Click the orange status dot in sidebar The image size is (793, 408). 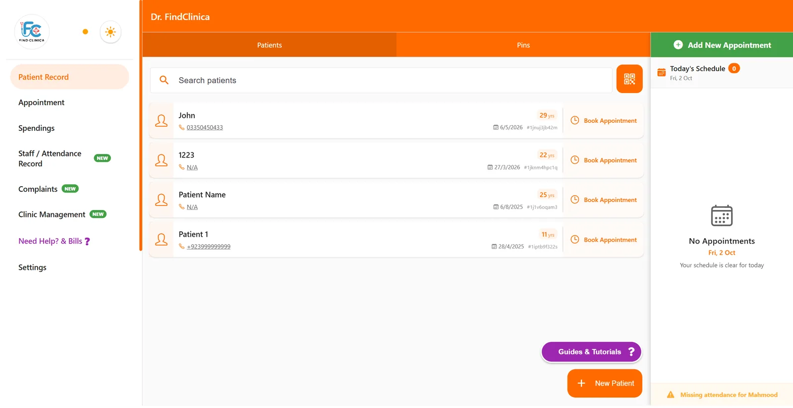85,32
